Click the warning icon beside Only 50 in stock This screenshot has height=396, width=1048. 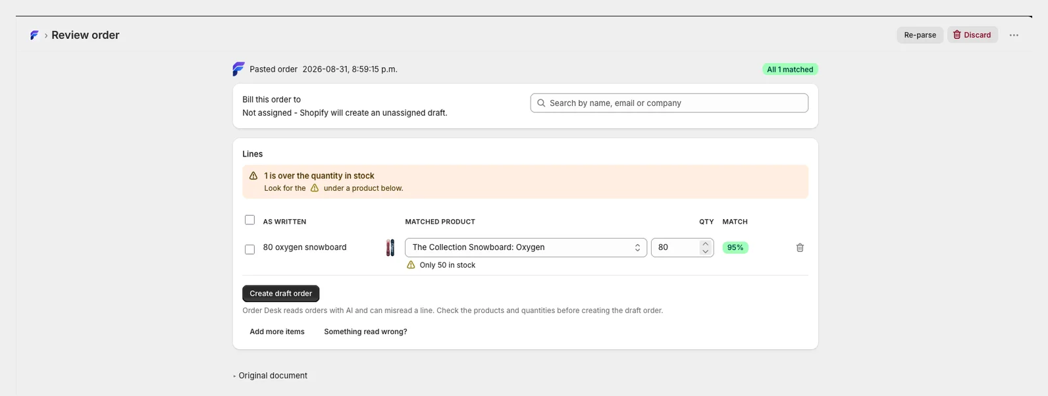tap(411, 265)
